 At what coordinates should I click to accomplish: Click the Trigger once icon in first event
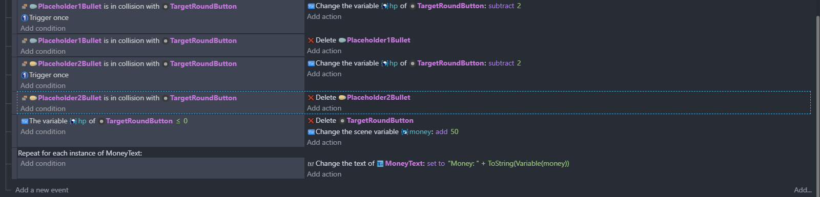coord(24,17)
